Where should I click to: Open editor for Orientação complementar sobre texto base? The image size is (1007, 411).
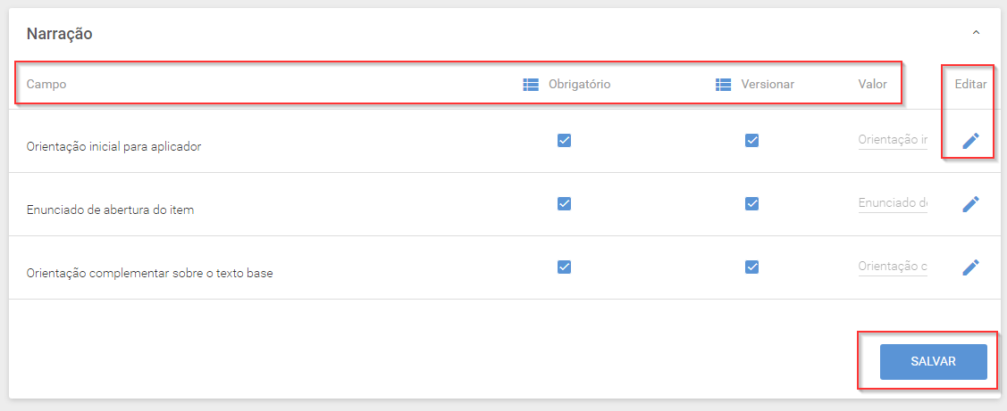970,267
